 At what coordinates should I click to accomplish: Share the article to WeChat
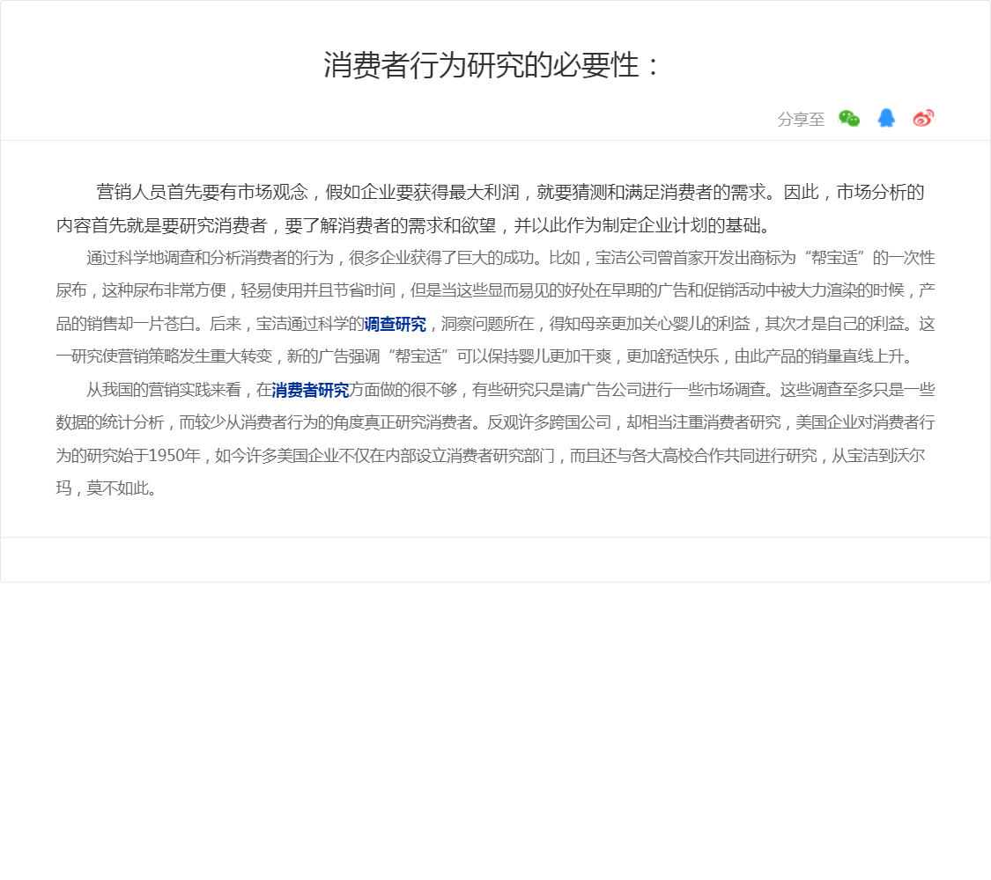pos(849,118)
